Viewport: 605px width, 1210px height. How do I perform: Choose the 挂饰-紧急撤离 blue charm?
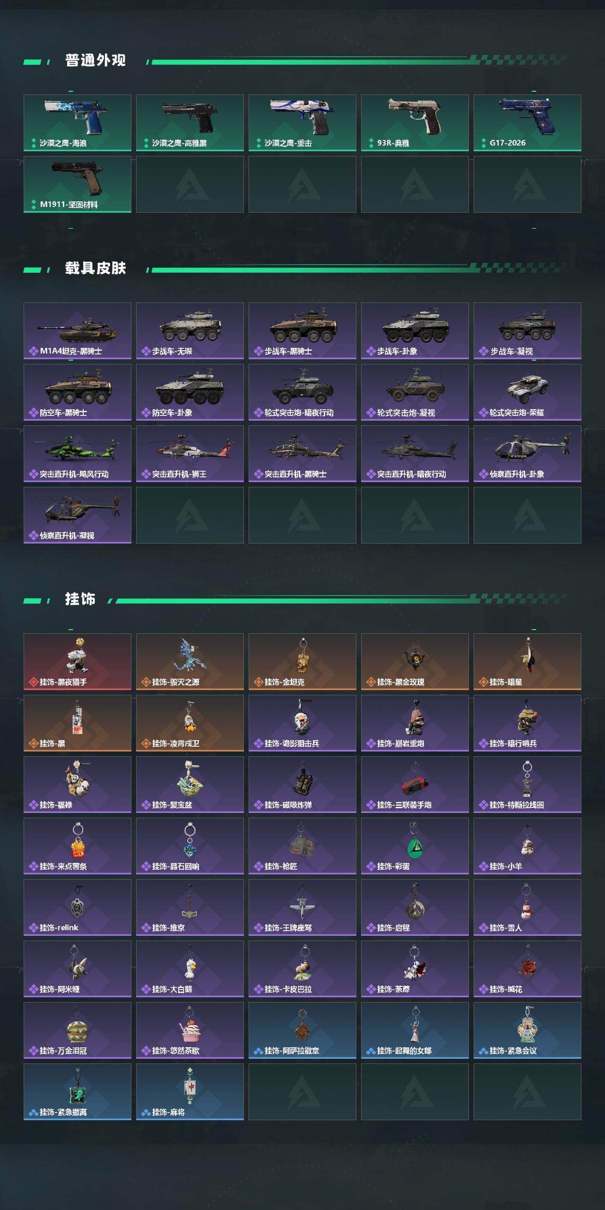(78, 1092)
